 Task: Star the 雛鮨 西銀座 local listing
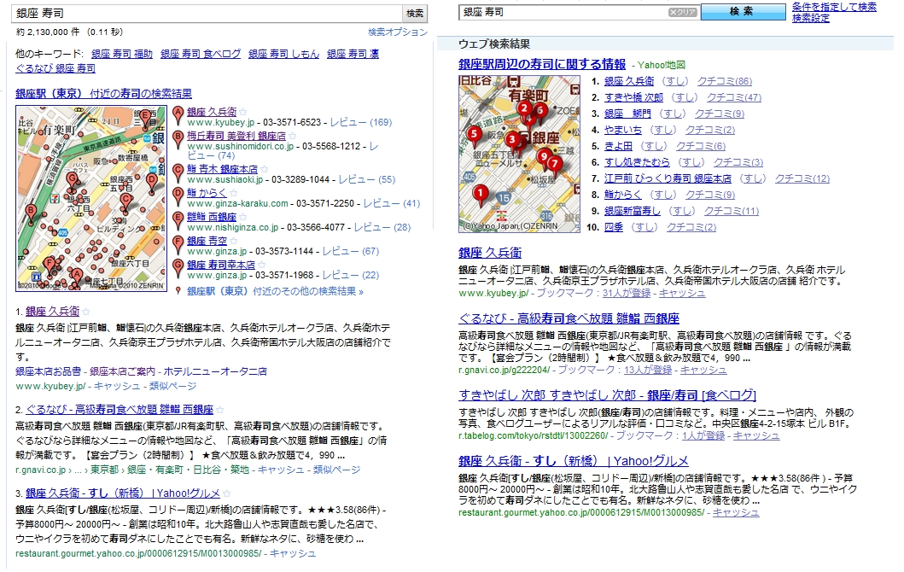tap(242, 218)
